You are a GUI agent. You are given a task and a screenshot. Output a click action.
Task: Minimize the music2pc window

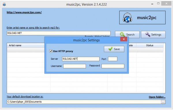tap(152, 4)
